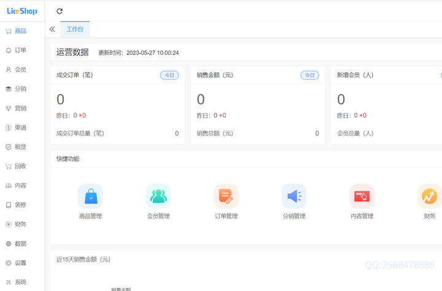Click the 订单管理 shortcut label
The height and width of the screenshot is (291, 442).
point(226,216)
